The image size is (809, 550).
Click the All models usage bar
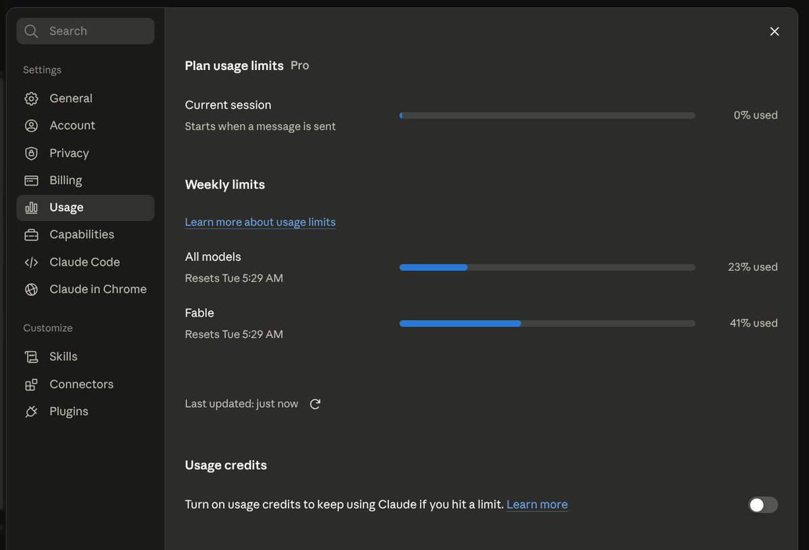pos(547,268)
